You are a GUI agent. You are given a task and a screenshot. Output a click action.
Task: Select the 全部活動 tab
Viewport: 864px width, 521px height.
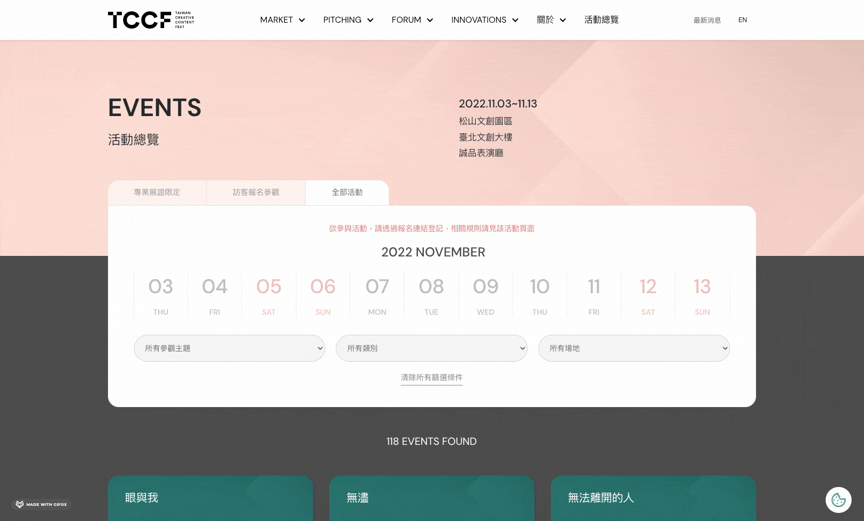pos(347,193)
